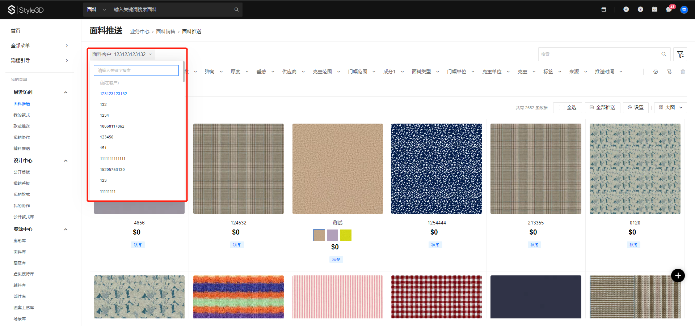Click the trash clear-filters icon
The image size is (695, 326).
(x=683, y=72)
